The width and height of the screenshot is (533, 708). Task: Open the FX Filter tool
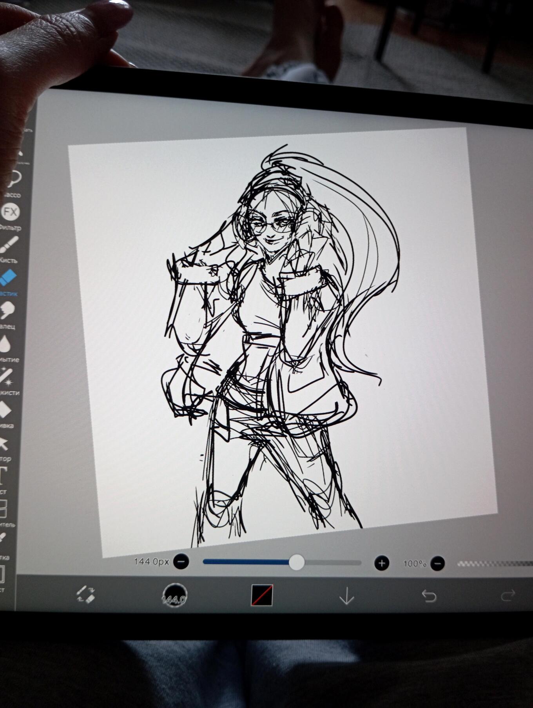coord(10,212)
